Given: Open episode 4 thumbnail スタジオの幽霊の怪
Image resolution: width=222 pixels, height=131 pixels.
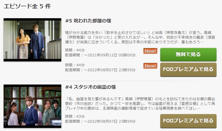Looking at the screenshot, I should [x=32, y=106].
